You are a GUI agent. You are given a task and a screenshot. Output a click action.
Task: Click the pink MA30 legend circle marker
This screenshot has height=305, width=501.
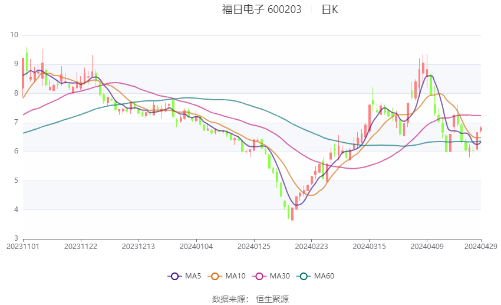(259, 276)
